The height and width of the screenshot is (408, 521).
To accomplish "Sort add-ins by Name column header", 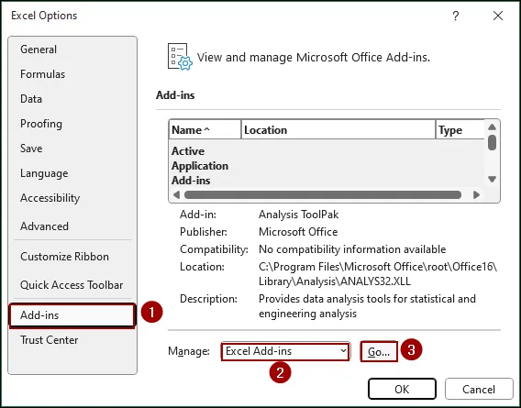I will [x=205, y=130].
